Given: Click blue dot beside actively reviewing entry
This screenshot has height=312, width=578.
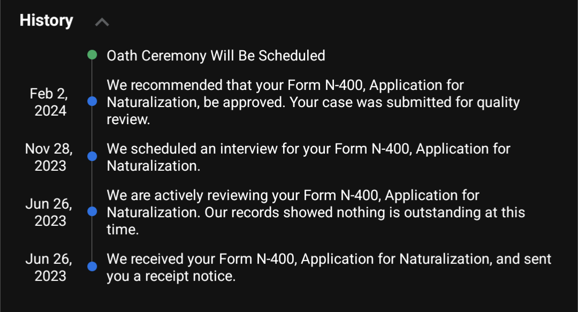Looking at the screenshot, I should pos(92,211).
